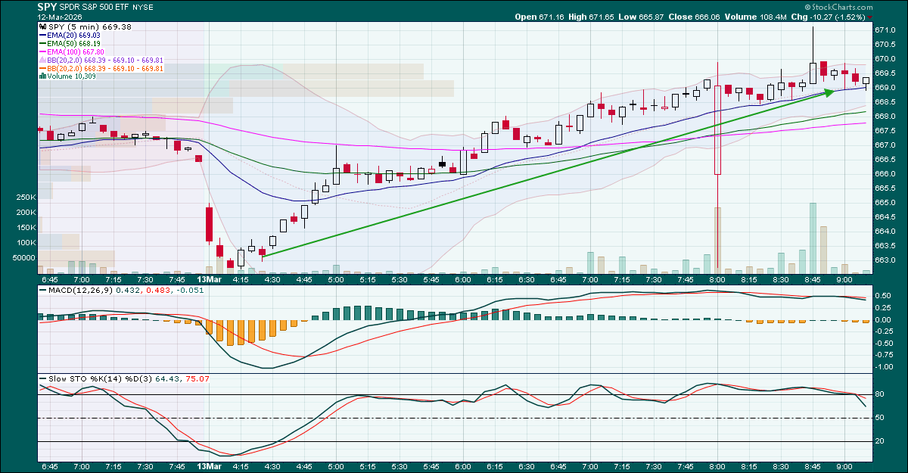Click the 50000 volume axis label
908x473 pixels.
pyautogui.click(x=23, y=258)
